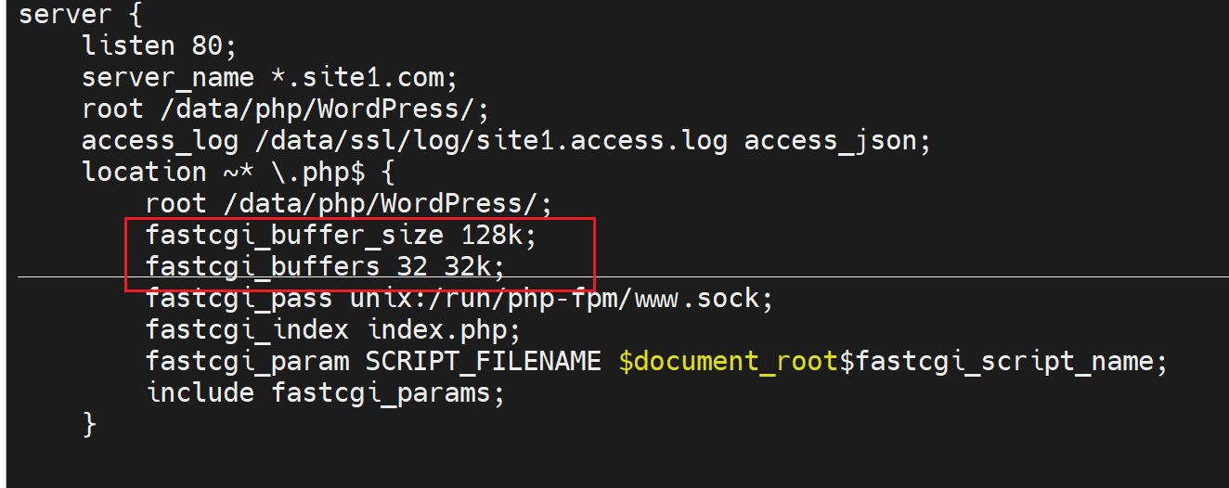This screenshot has height=488, width=1229.
Task: Click "fastcgi_buffer_size" in the red box
Action: [293, 236]
